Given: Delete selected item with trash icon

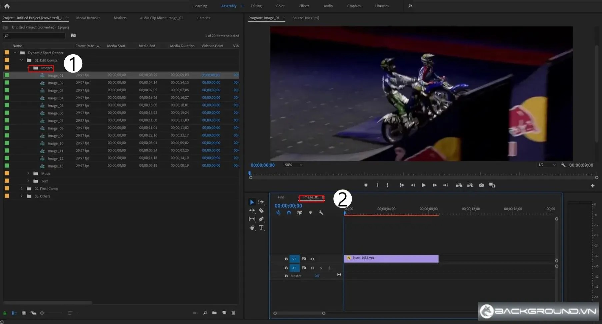Looking at the screenshot, I should pyautogui.click(x=233, y=313).
